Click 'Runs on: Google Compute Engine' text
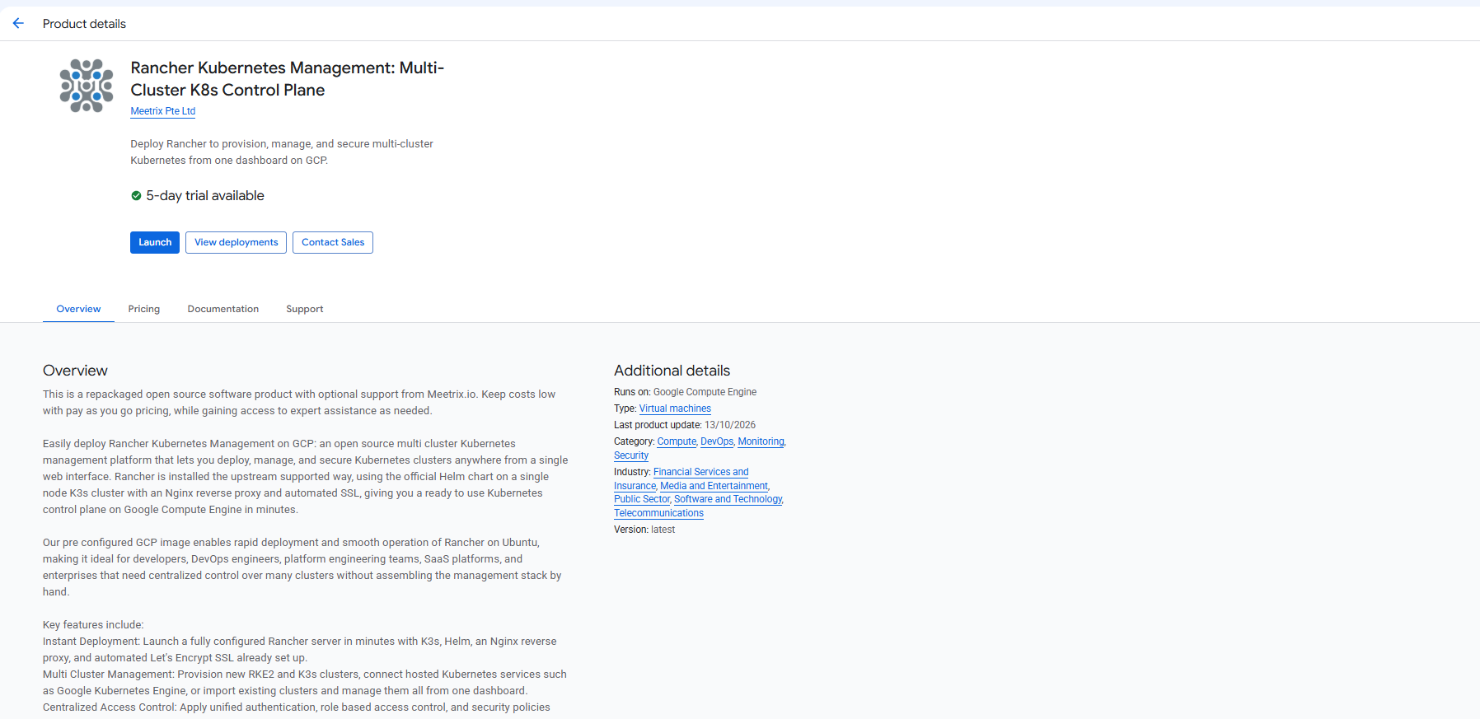The width and height of the screenshot is (1480, 719). [x=685, y=392]
